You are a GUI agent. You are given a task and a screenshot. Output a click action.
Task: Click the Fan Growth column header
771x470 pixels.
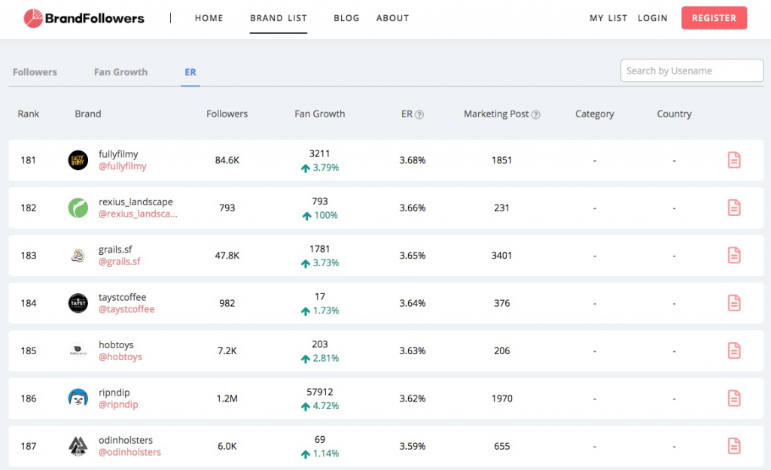[319, 114]
